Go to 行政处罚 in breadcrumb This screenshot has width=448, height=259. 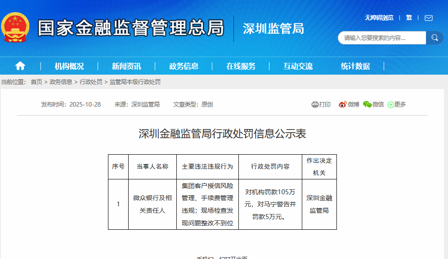click(91, 82)
